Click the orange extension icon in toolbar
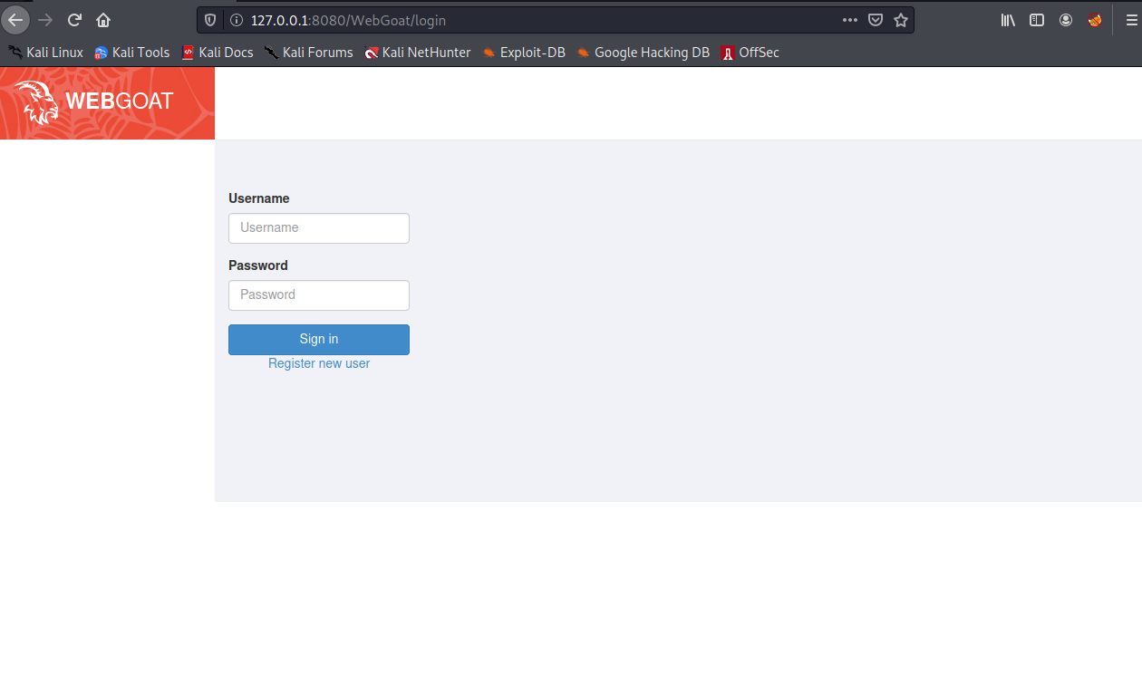Screen dimensions: 1142x685 tap(1095, 20)
